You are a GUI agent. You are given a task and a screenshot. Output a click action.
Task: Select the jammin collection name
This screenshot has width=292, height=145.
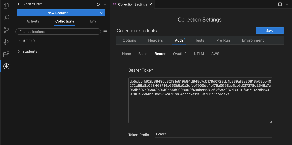[29, 40]
